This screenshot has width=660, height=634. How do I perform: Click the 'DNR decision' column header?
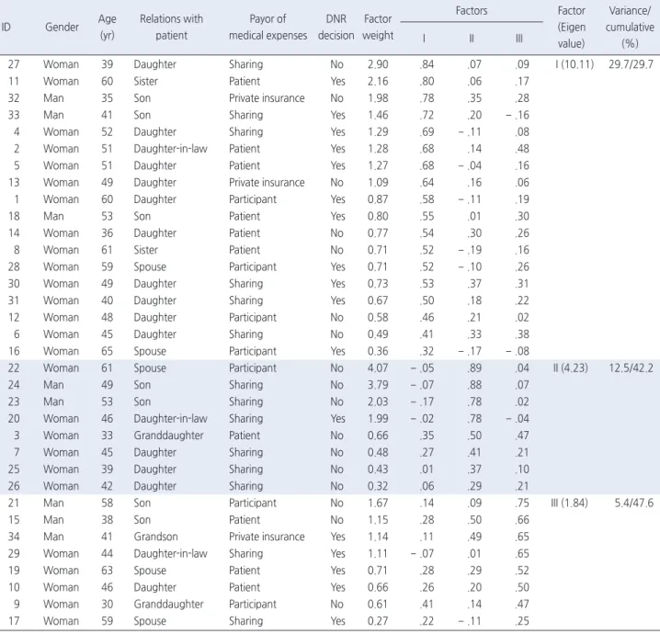click(x=336, y=27)
